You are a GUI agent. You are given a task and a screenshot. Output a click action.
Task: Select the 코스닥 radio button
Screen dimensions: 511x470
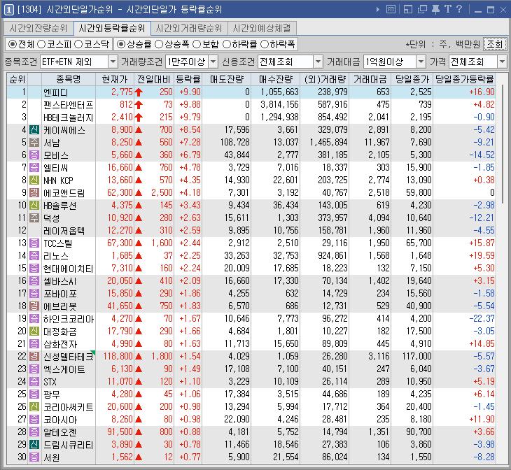point(78,44)
